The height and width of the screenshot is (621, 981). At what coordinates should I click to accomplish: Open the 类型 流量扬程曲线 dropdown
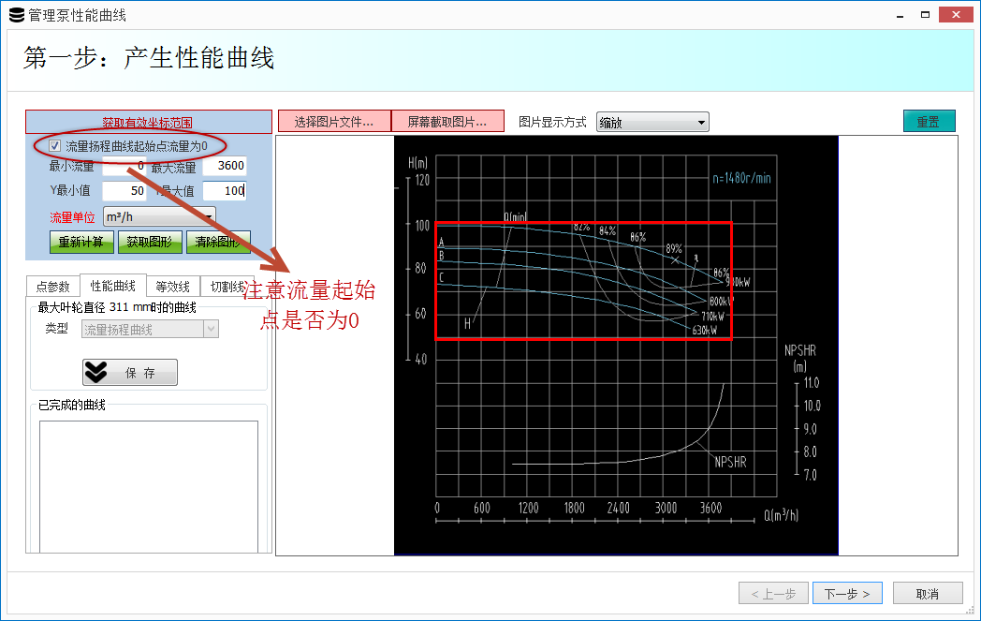pos(150,330)
